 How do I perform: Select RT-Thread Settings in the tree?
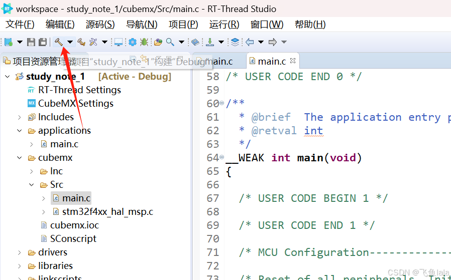coord(79,90)
